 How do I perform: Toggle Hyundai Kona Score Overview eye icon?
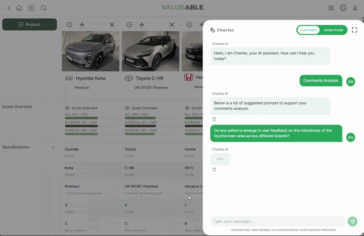[x=67, y=108]
